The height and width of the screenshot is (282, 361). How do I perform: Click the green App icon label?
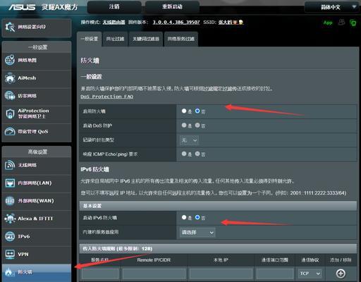[328, 23]
